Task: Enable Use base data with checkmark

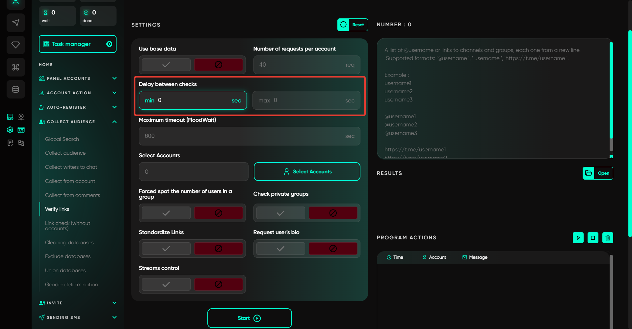Action: point(166,65)
